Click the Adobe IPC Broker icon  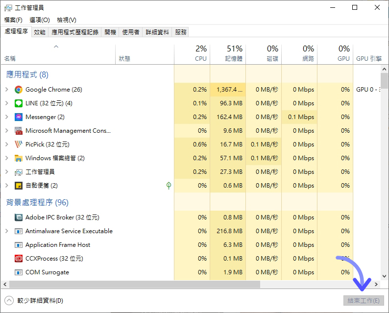(18, 217)
